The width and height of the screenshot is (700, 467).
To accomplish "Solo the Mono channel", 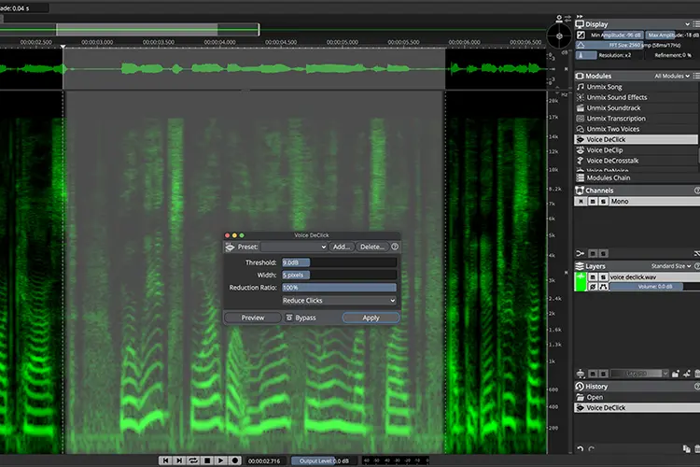I will click(x=603, y=202).
